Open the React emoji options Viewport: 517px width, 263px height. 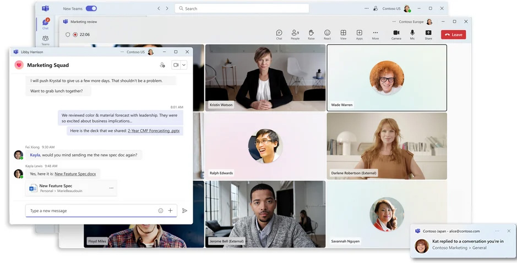pyautogui.click(x=327, y=34)
